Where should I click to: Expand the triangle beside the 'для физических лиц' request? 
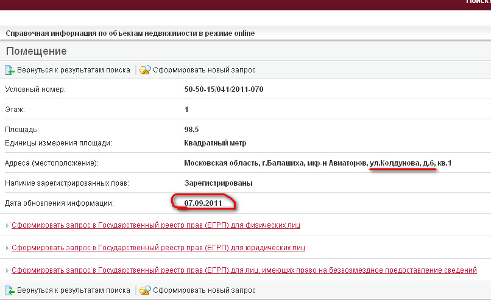click(7, 226)
